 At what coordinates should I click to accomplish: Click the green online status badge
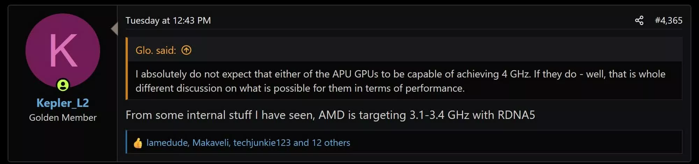(63, 85)
